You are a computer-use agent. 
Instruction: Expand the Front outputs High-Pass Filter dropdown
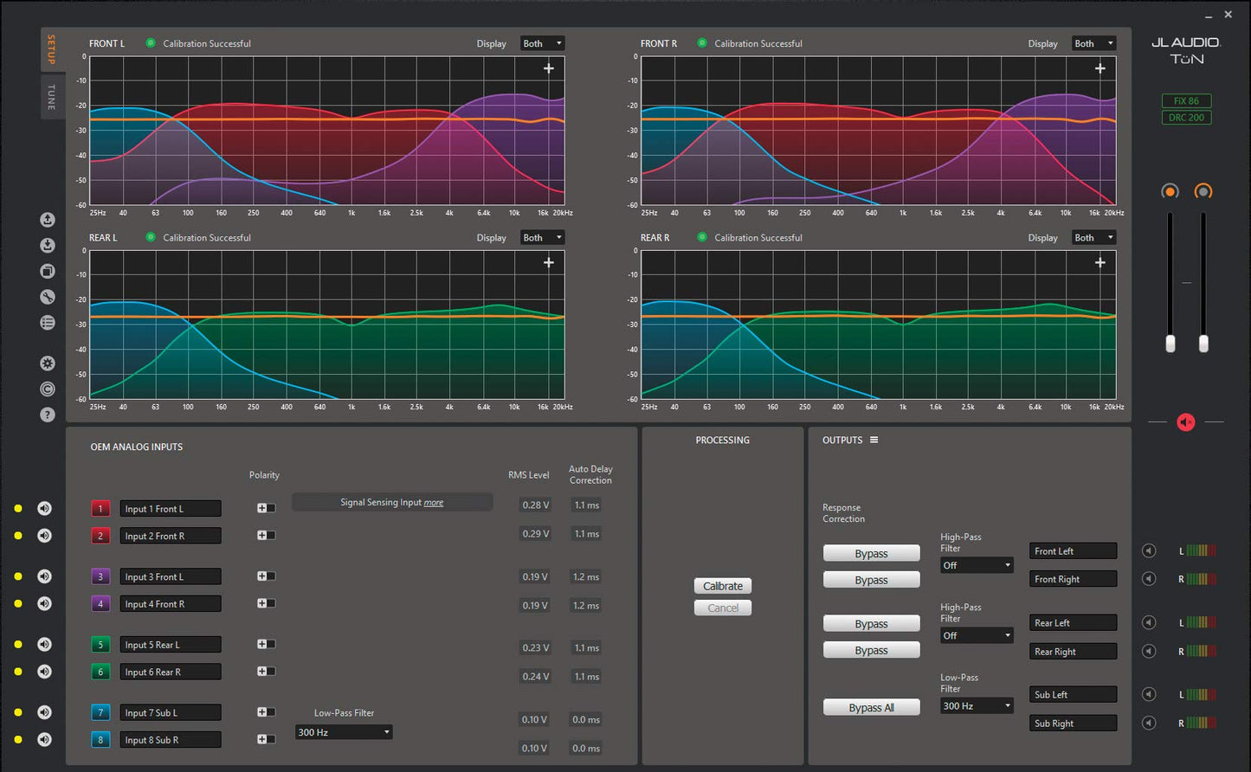point(977,565)
